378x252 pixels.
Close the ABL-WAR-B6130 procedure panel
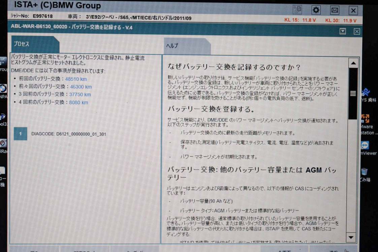(x=357, y=31)
